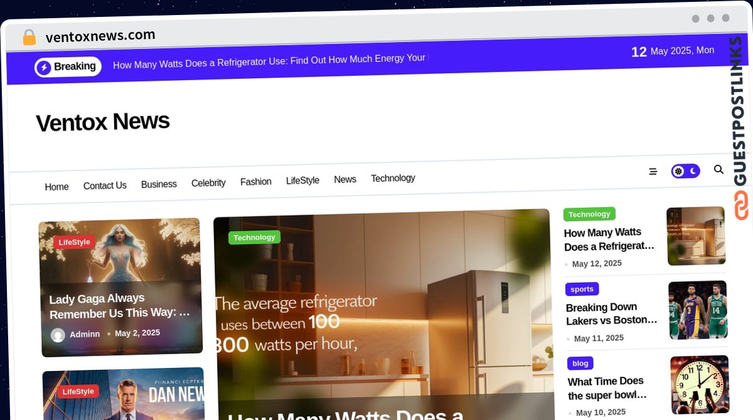The image size is (753, 420).
Task: Toggle the dark mode switch
Action: [685, 171]
